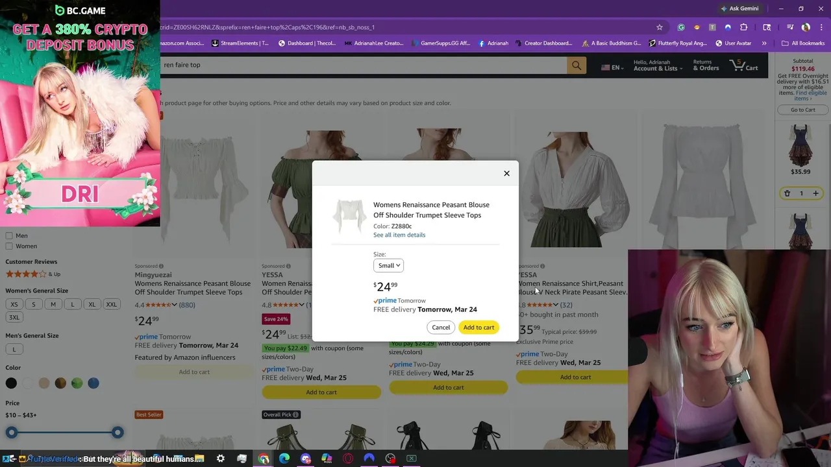Add the YESSA Pirate Peasant shirt to cart
831x467 pixels.
pyautogui.click(x=575, y=377)
